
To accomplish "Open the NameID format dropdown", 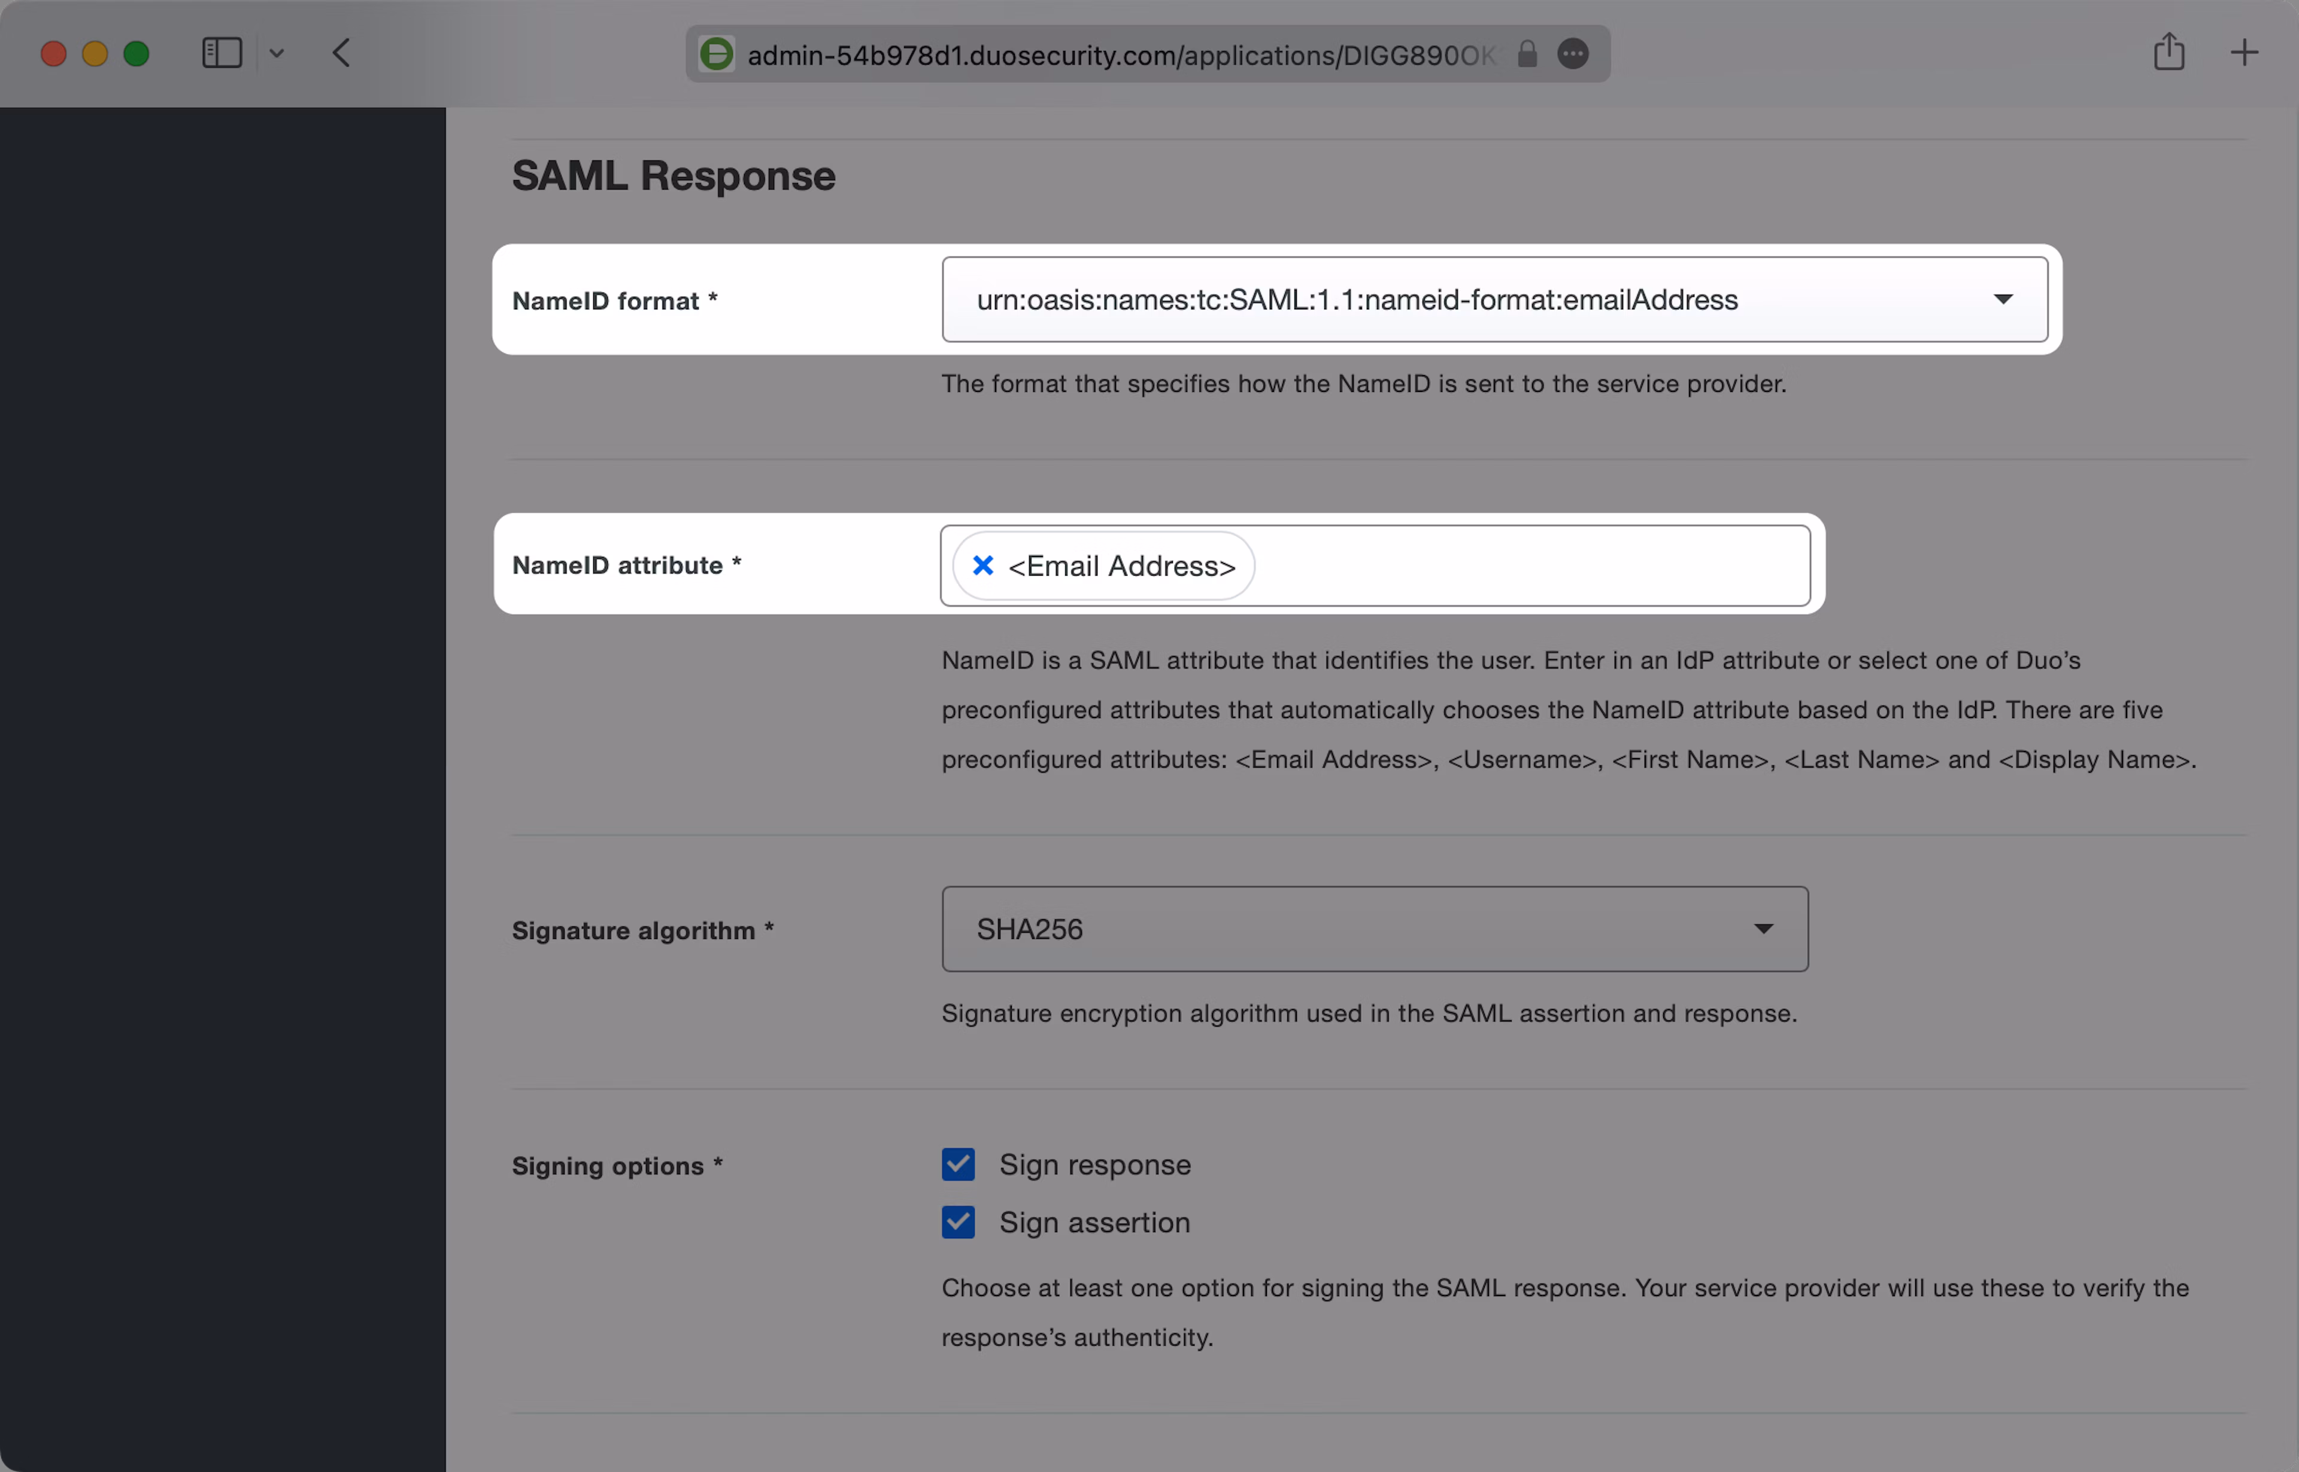I will coord(1494,299).
